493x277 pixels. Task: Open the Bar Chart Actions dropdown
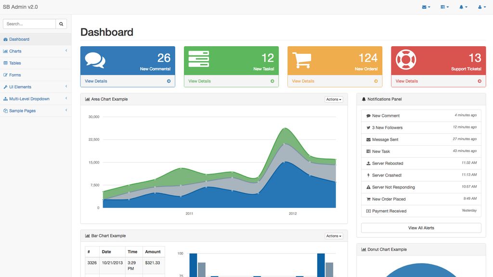click(334, 236)
